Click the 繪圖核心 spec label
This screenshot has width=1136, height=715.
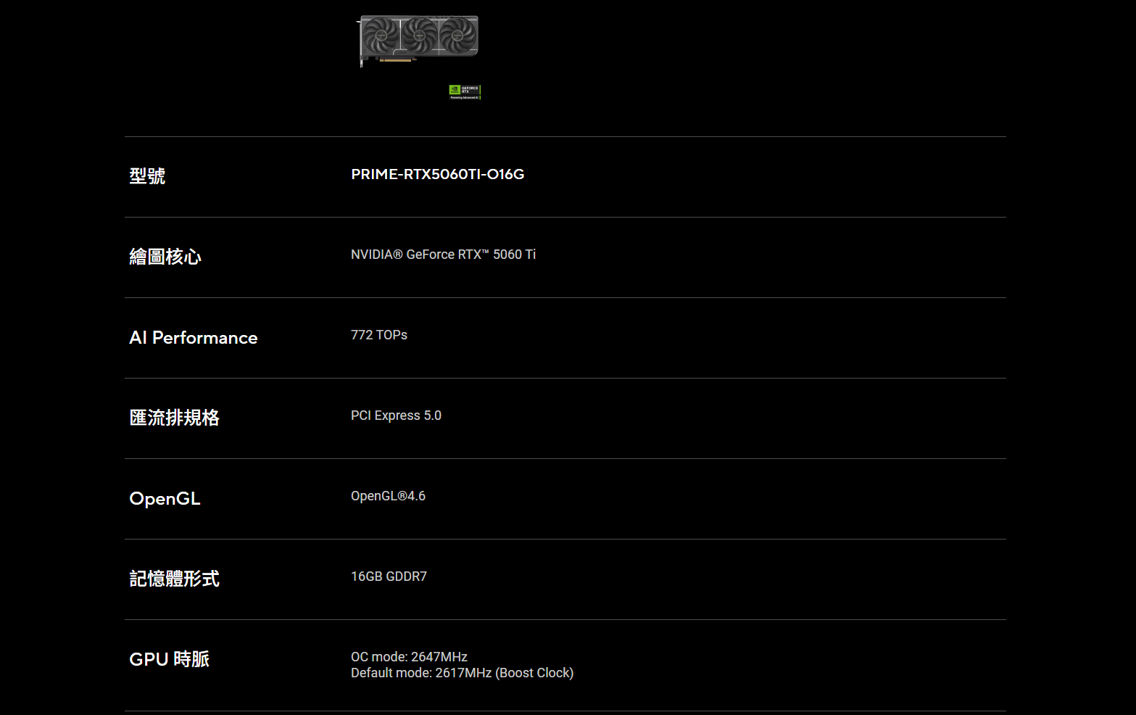click(x=165, y=256)
